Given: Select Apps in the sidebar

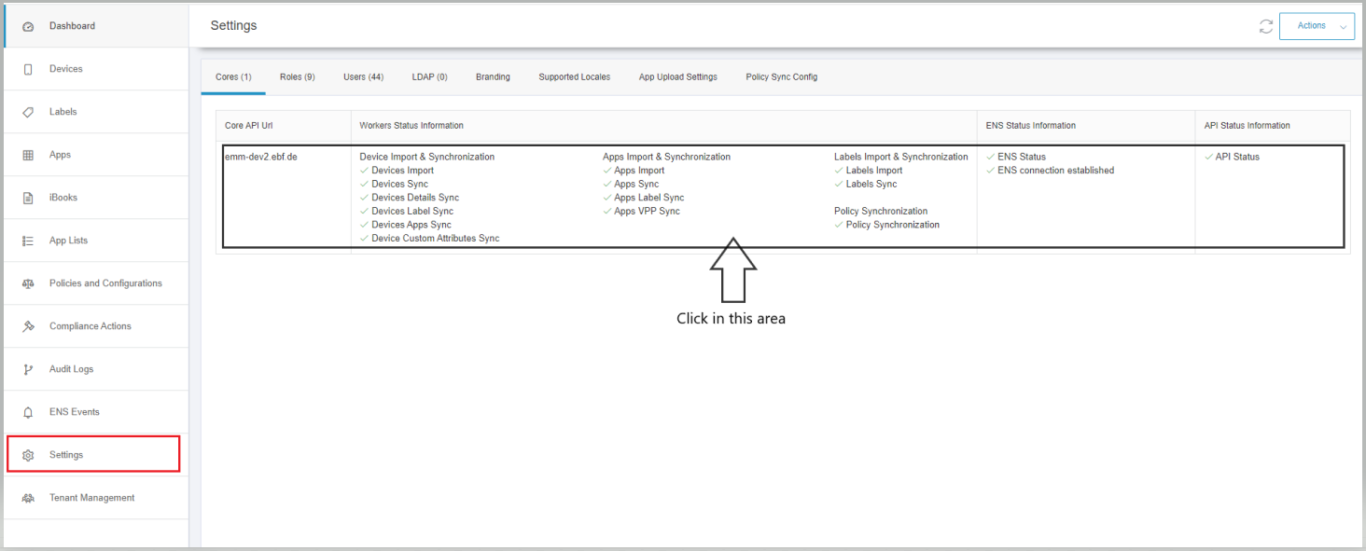Looking at the screenshot, I should 95,155.
